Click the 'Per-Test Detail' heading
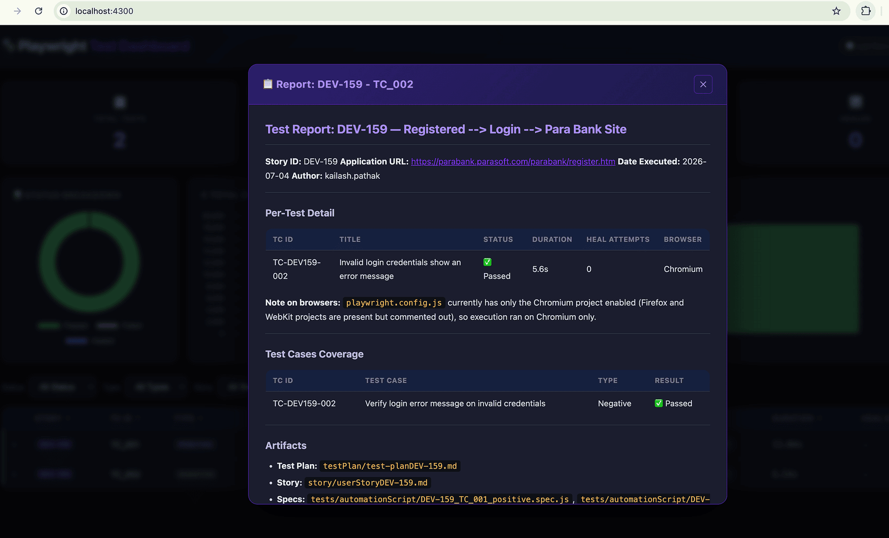The height and width of the screenshot is (538, 889). pyautogui.click(x=300, y=213)
